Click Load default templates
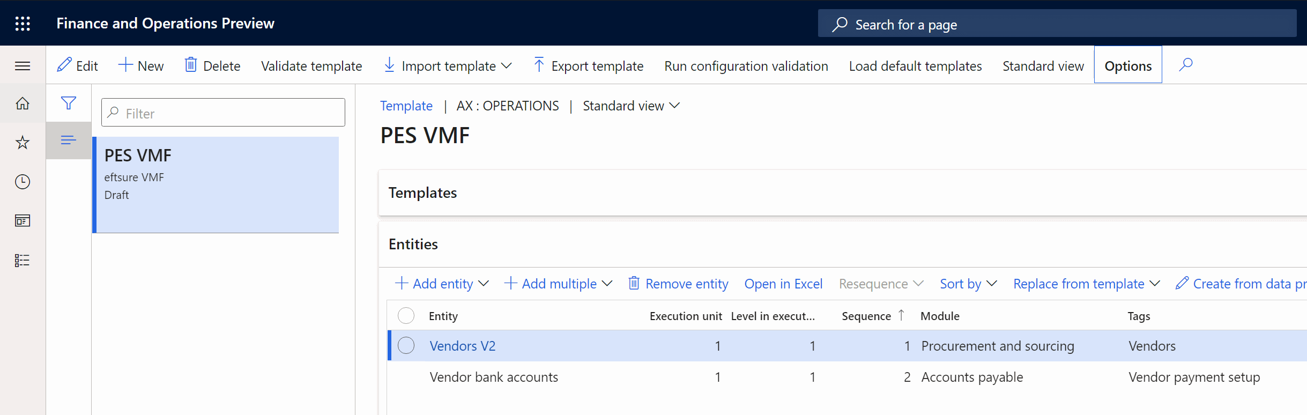1307x415 pixels. pyautogui.click(x=915, y=66)
